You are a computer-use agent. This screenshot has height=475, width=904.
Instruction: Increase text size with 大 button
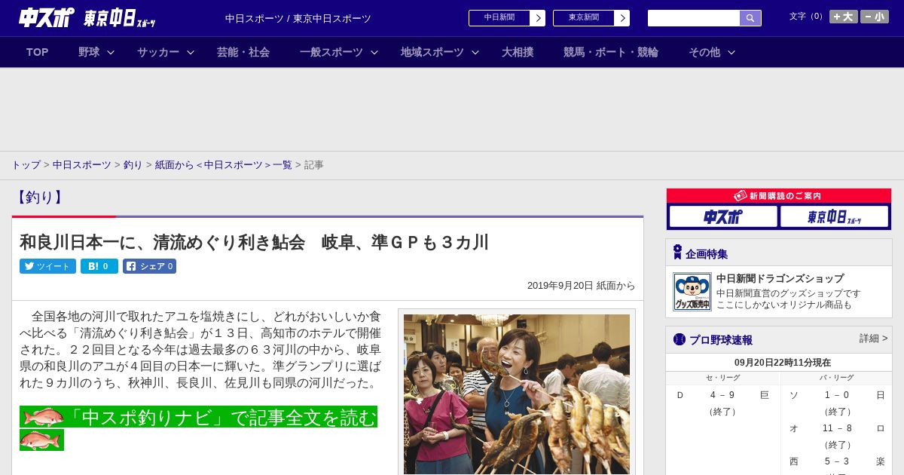(x=844, y=17)
